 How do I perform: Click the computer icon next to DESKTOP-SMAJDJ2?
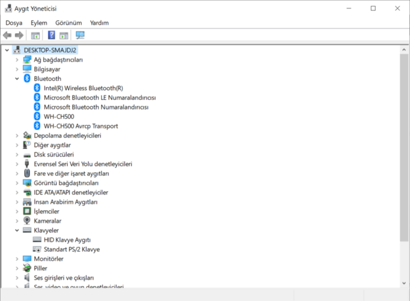pyautogui.click(x=17, y=50)
